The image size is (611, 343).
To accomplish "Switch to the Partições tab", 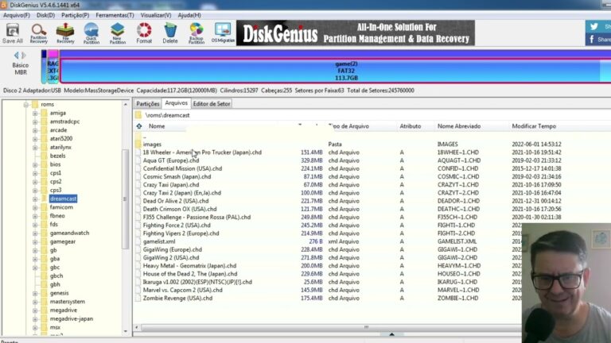I will pyautogui.click(x=148, y=104).
